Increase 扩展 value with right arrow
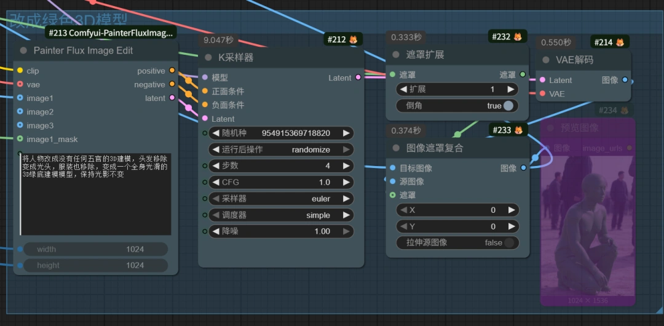 tap(511, 89)
